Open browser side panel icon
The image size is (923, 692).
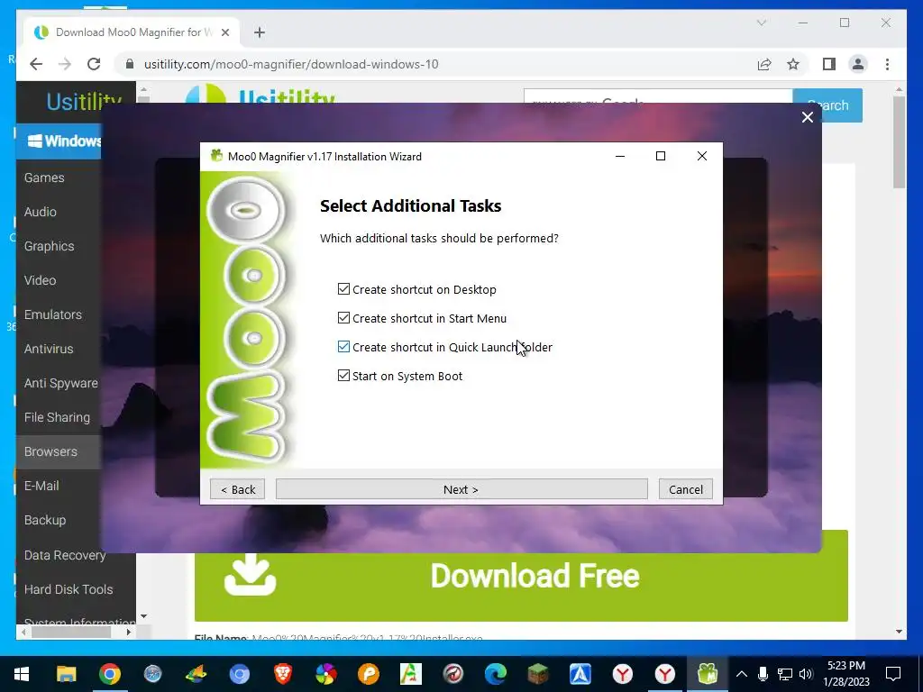(829, 64)
